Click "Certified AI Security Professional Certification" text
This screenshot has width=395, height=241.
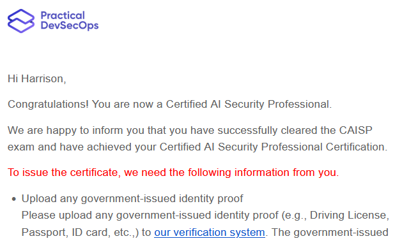pyautogui.click(x=272, y=147)
